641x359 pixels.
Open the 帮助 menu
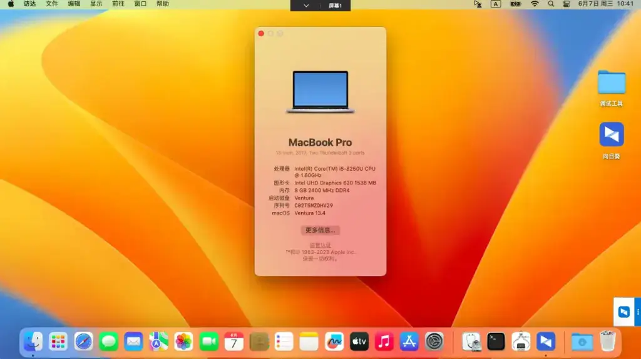click(163, 4)
